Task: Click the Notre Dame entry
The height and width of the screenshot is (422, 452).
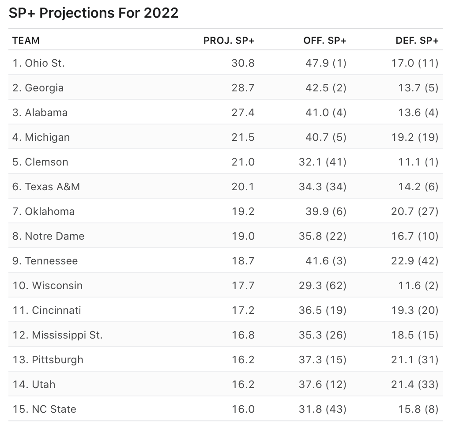Action: pyautogui.click(x=54, y=236)
